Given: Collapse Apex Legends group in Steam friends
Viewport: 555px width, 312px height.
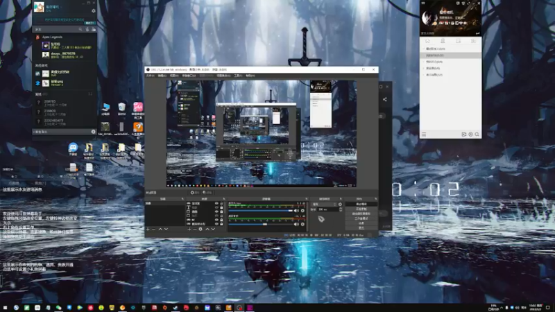Looking at the screenshot, I should point(52,37).
